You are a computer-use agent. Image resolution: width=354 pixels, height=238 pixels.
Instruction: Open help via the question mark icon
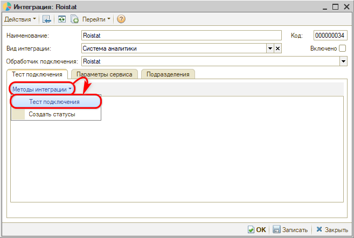(x=121, y=19)
